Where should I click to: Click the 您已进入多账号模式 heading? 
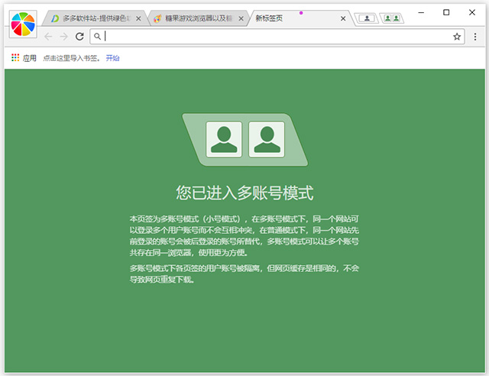[244, 193]
